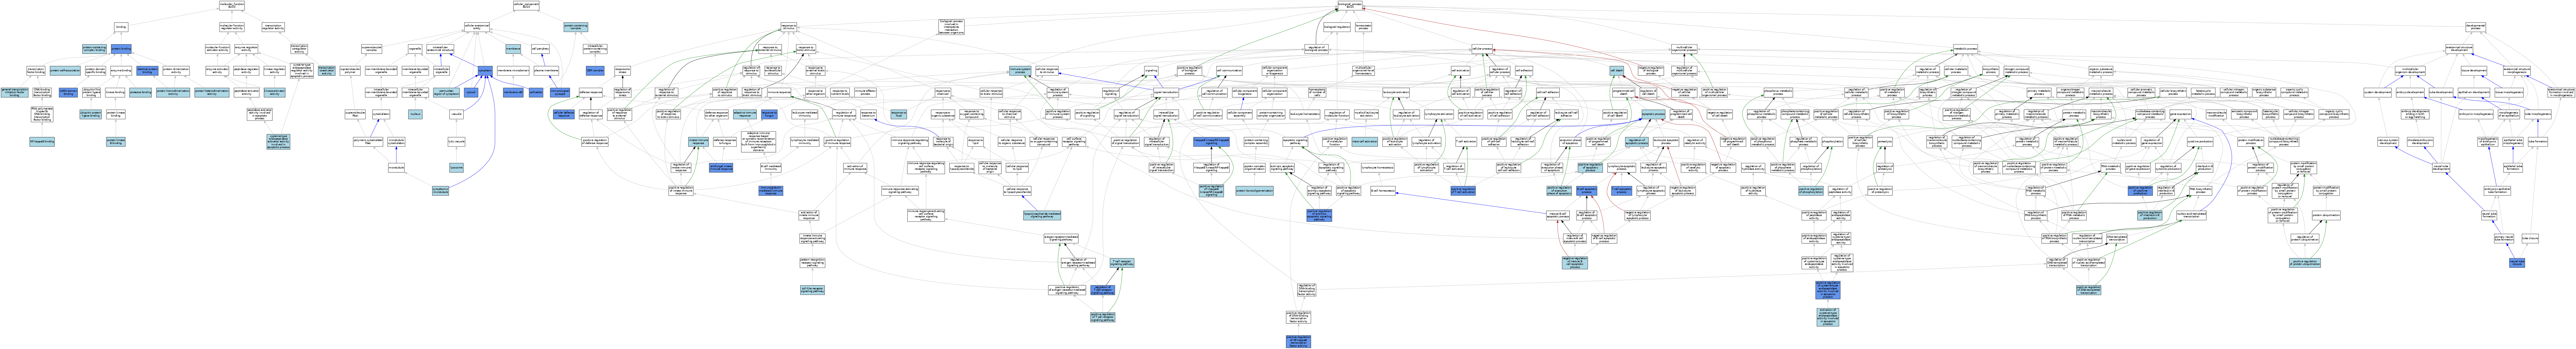Select the 'CBM complex' node
2576x349 pixels.
point(595,71)
